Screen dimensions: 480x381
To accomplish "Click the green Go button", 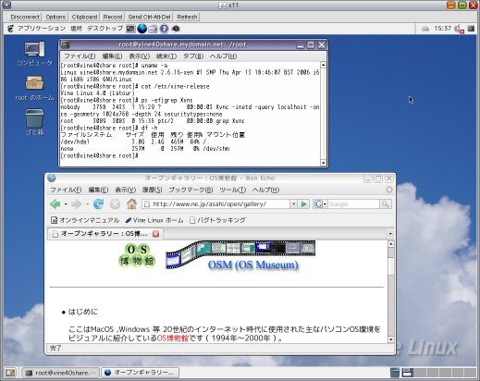I will pos(304,204).
